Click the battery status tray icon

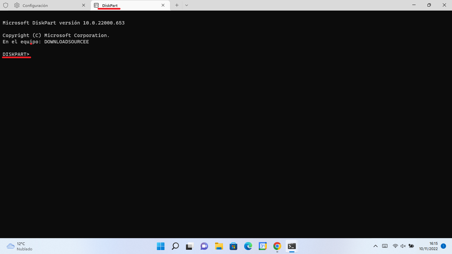pos(411,246)
